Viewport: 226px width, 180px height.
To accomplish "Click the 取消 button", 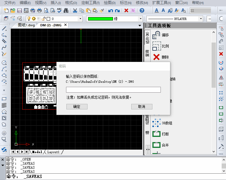I will pos(142,106).
